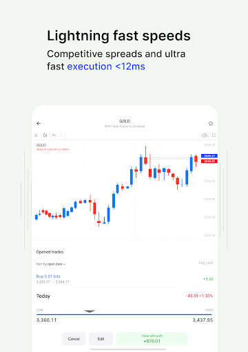Screen dimensions: 248x352
Task: Tap Close with profit +$78.01 button
Action: 152,339
